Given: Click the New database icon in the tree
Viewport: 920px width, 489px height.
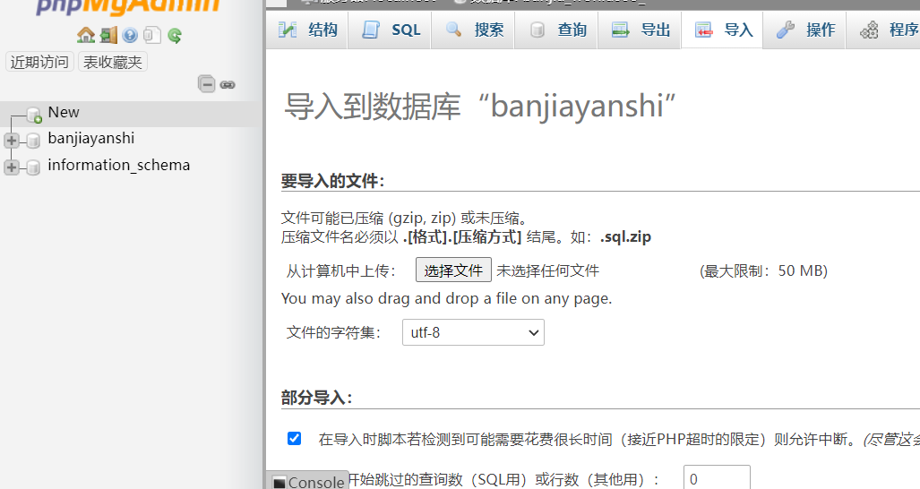Looking at the screenshot, I should (x=34, y=114).
